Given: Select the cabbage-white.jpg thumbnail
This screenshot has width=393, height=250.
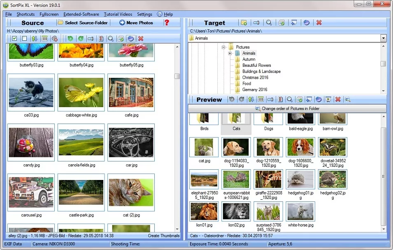Looking at the screenshot, I should tap(81, 93).
